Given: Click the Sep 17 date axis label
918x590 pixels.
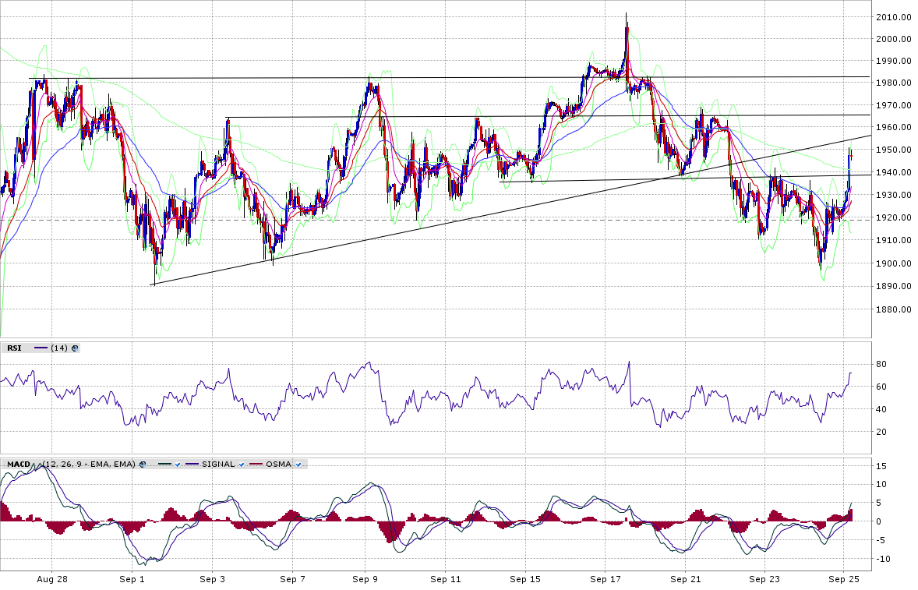Looking at the screenshot, I should pyautogui.click(x=606, y=579).
